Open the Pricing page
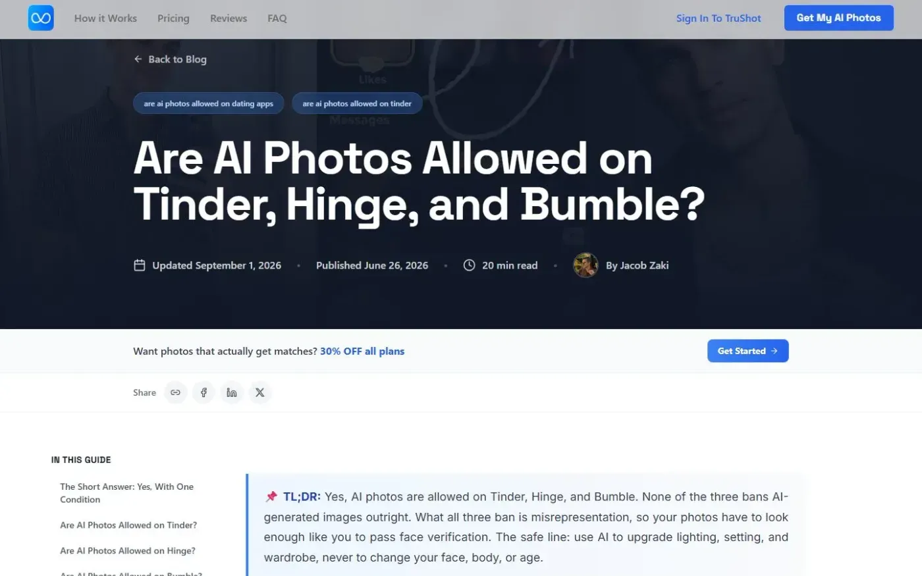The width and height of the screenshot is (922, 576). tap(173, 18)
